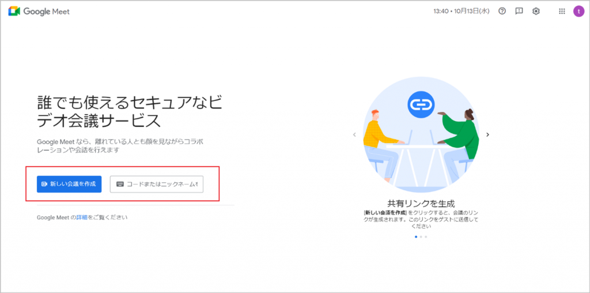Click the 共有リンクを生成 heading text
The width and height of the screenshot is (590, 293).
(x=421, y=204)
